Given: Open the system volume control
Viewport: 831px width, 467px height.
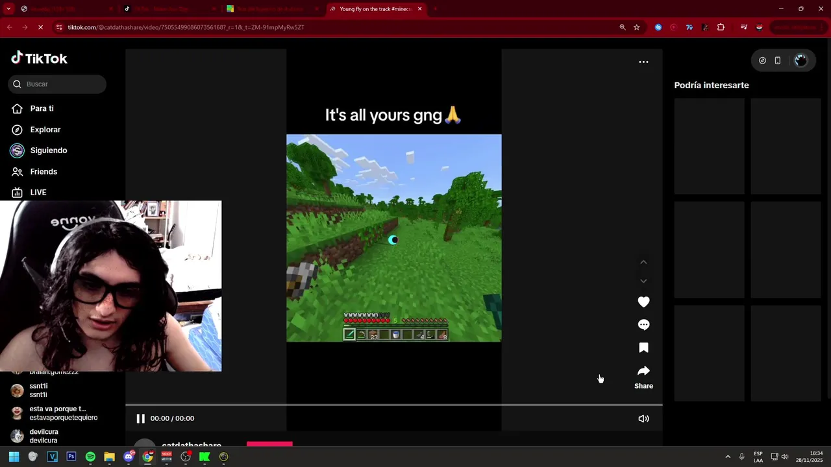Looking at the screenshot, I should [784, 457].
